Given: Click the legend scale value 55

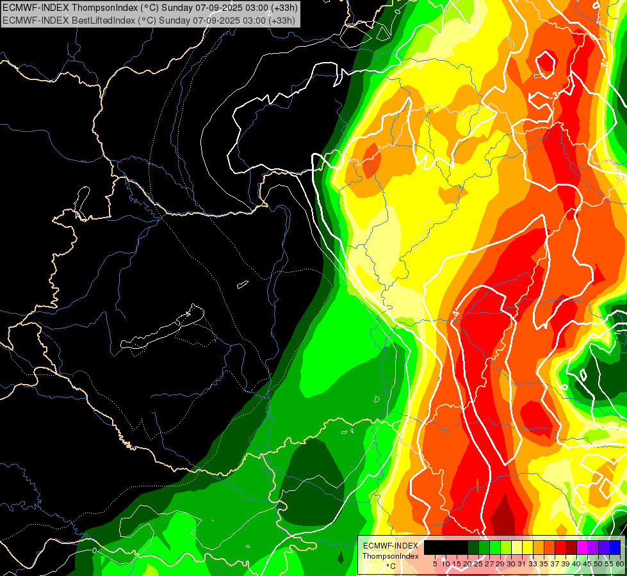Looking at the screenshot, I should 608,564.
